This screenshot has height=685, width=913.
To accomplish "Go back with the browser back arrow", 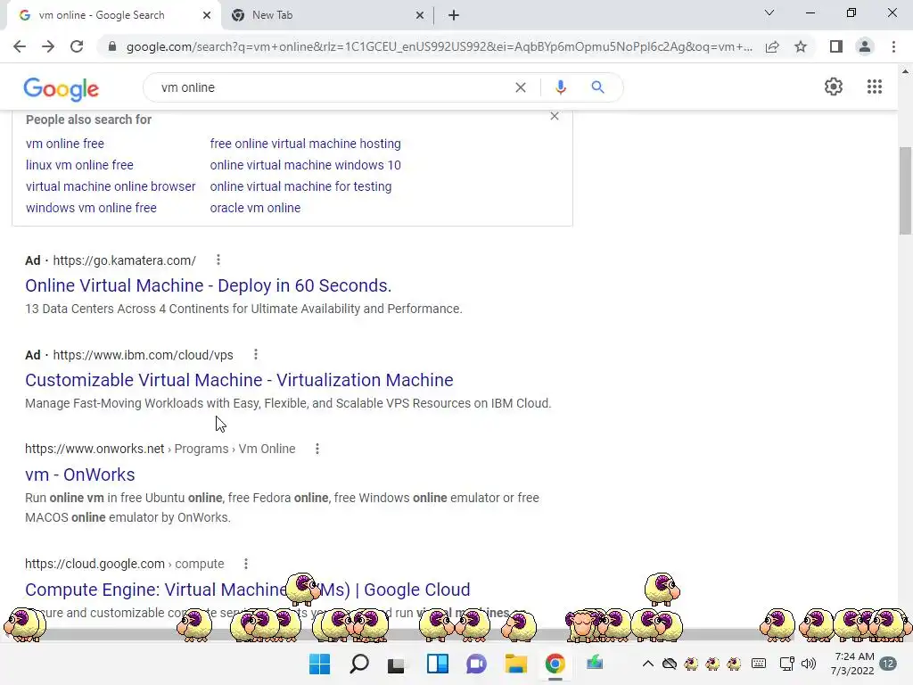I will coord(20,46).
